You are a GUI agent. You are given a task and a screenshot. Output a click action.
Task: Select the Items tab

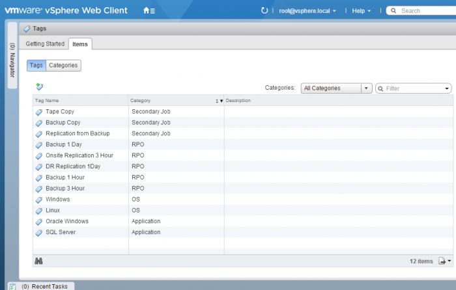click(x=80, y=44)
